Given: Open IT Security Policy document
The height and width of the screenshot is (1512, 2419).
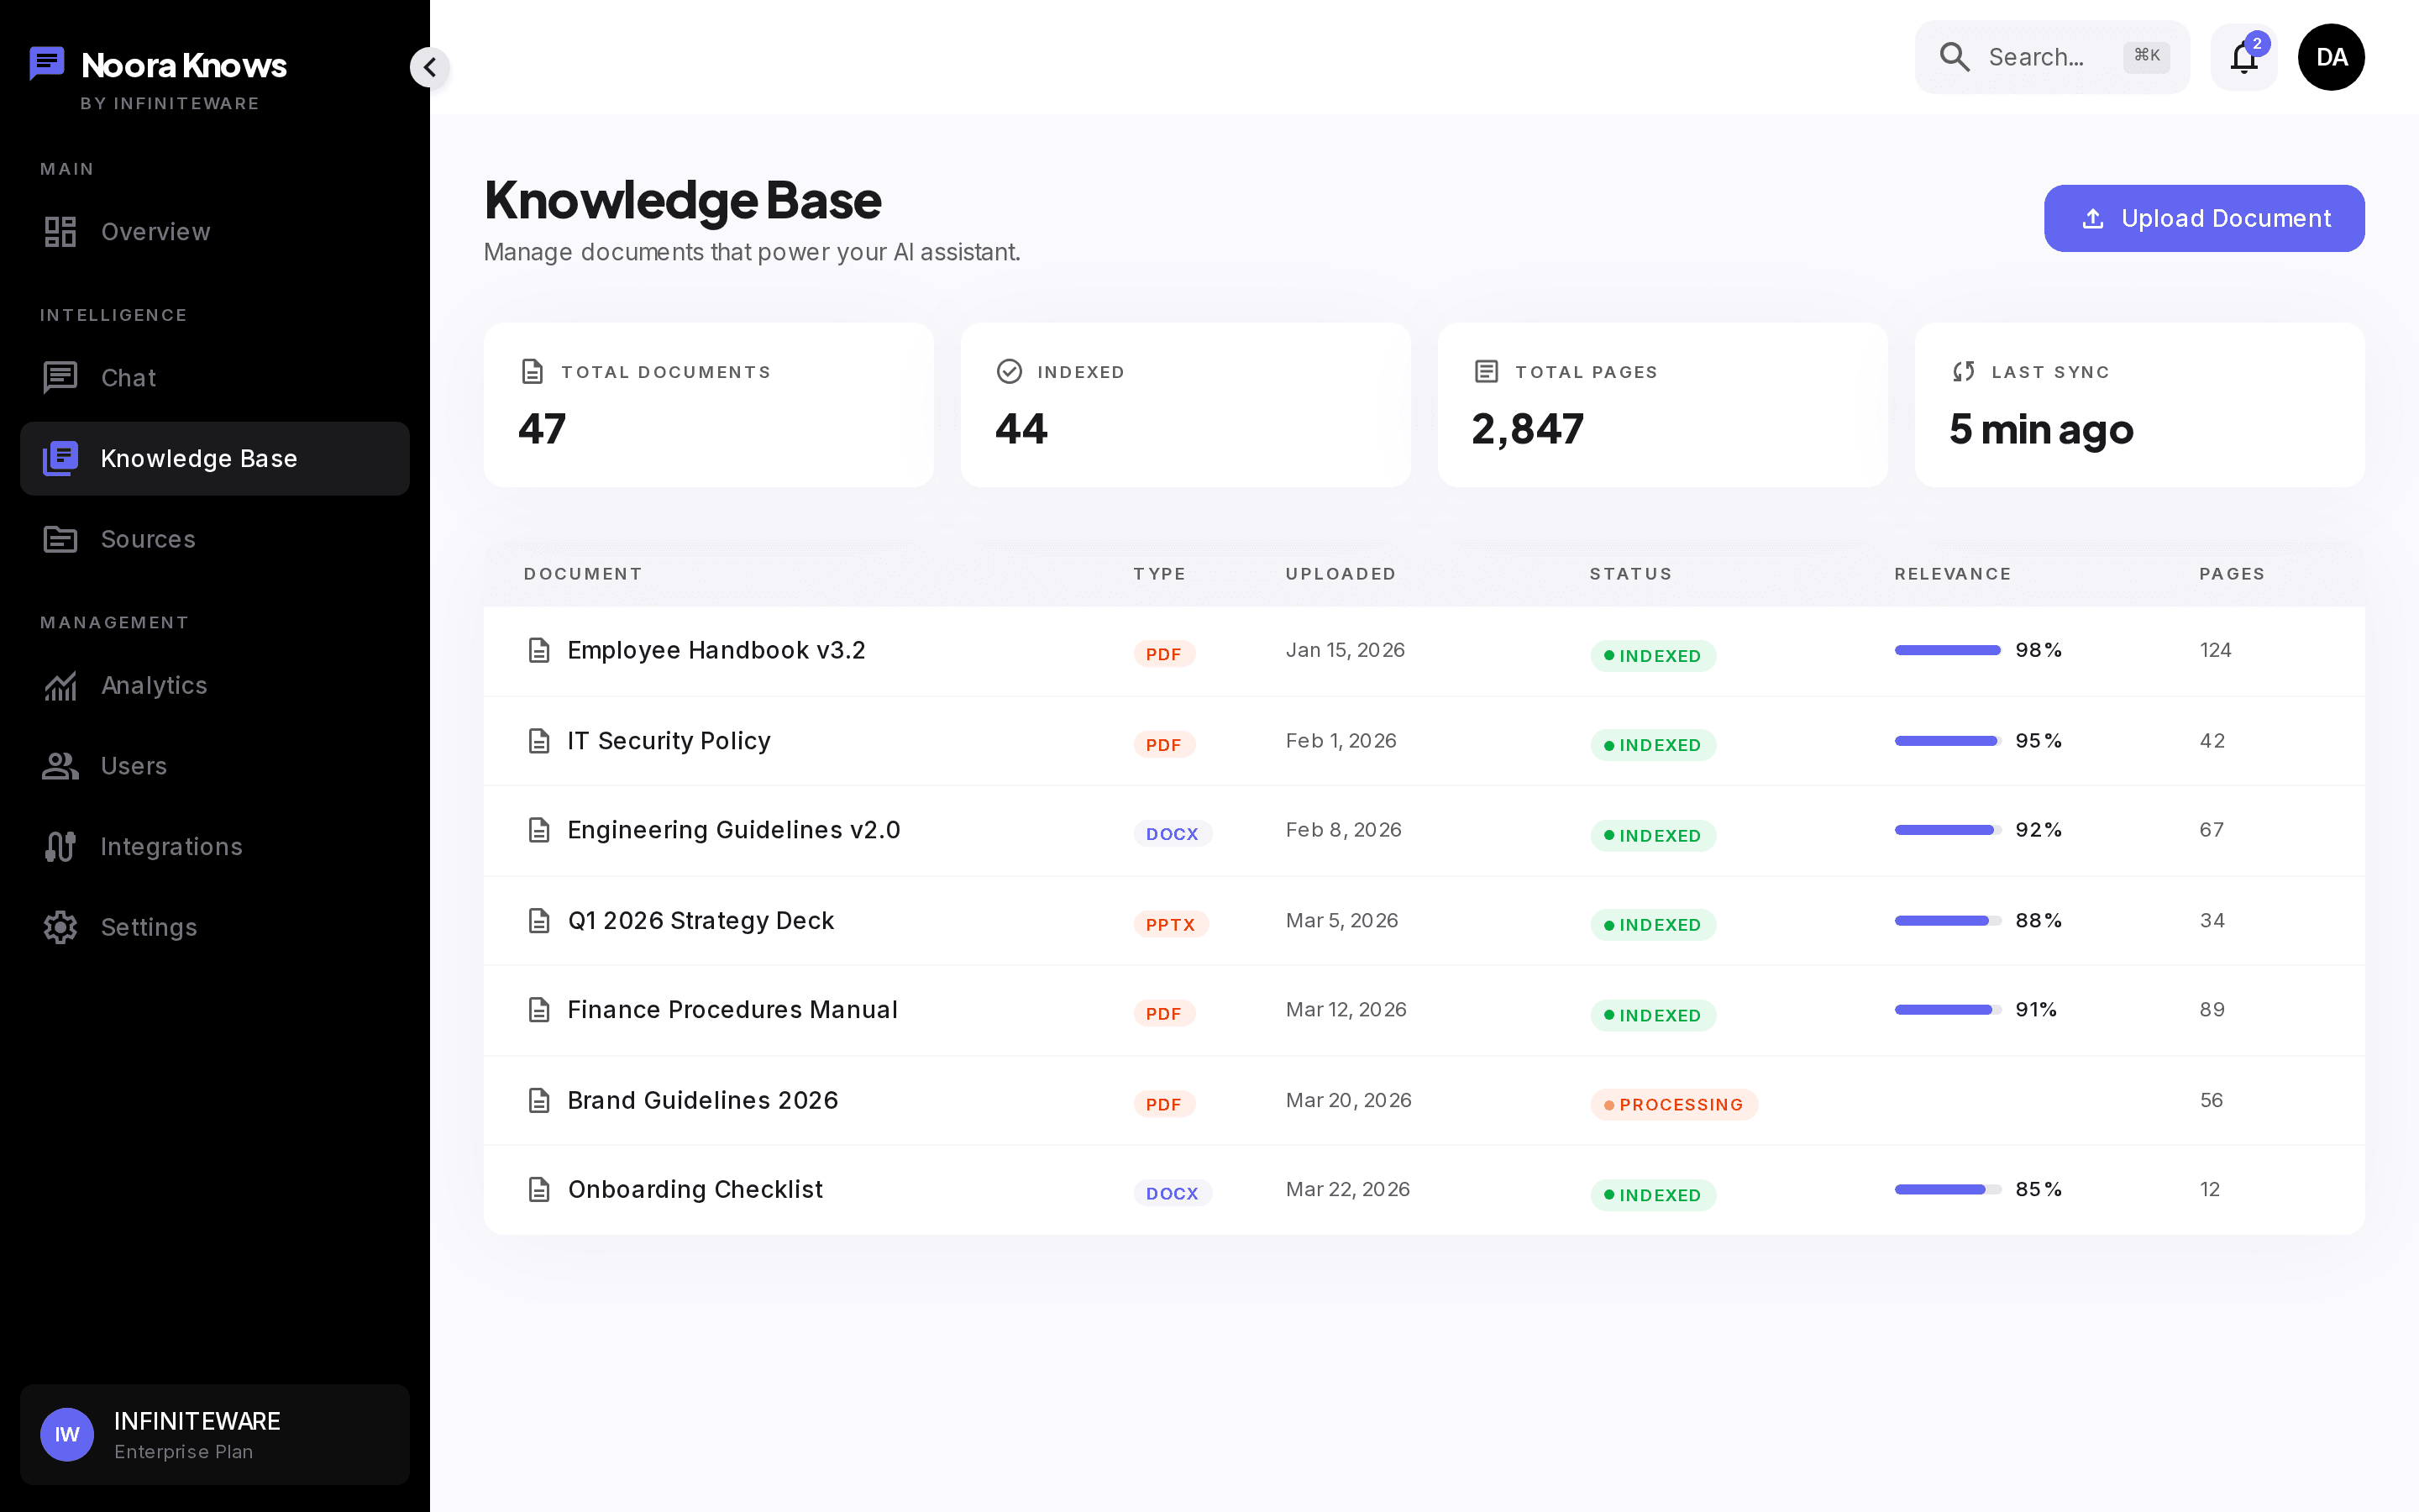Looking at the screenshot, I should (669, 741).
